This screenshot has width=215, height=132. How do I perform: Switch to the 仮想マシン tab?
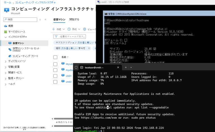(x=59, y=19)
